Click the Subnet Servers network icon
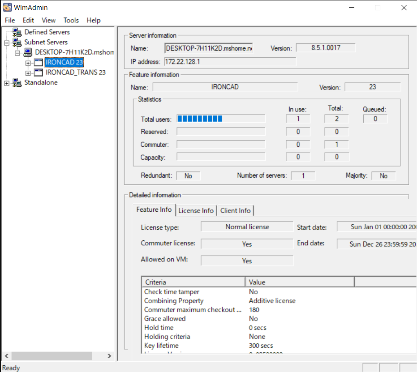 point(17,42)
